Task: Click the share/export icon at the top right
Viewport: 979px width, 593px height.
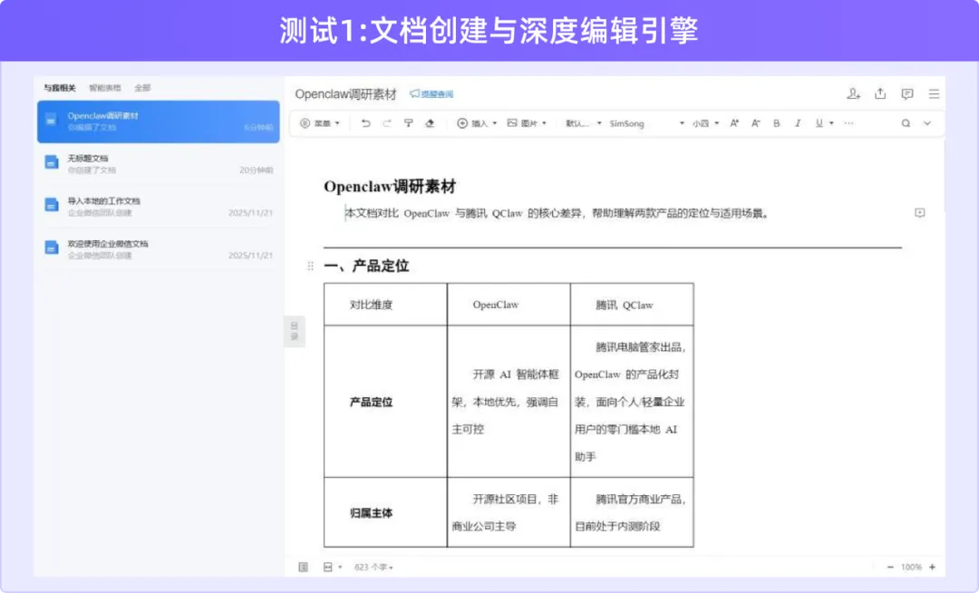Action: point(880,93)
